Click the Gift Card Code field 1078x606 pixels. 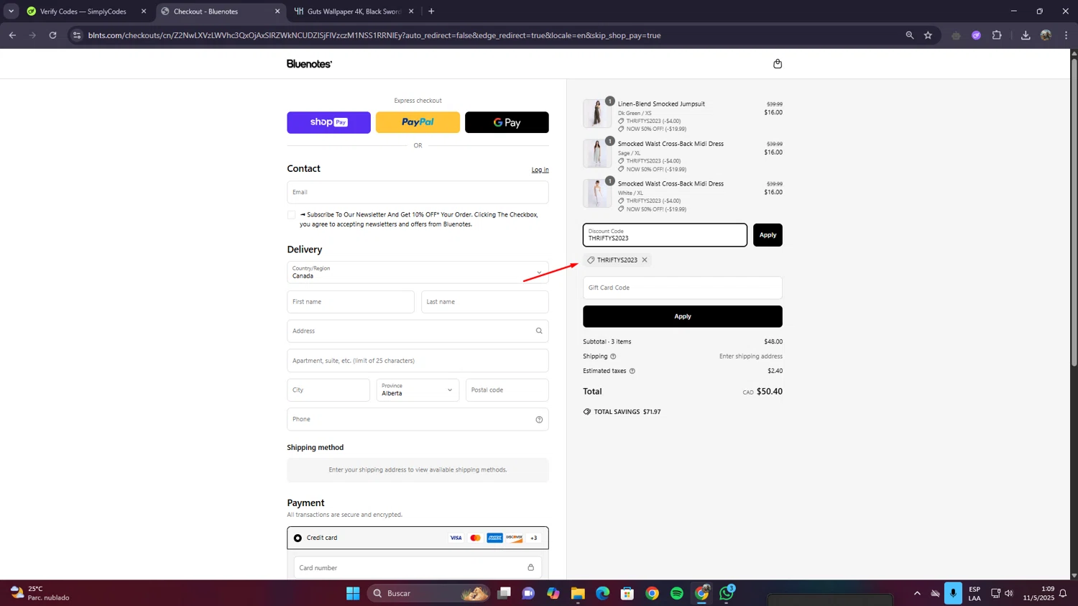(x=683, y=288)
